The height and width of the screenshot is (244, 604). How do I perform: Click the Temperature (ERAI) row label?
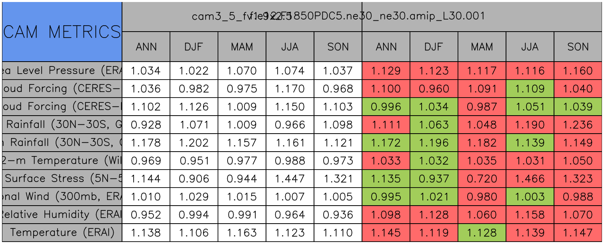click(62, 232)
